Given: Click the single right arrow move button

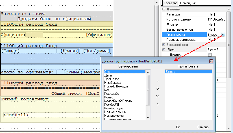Looking at the screenshot, I should (x=158, y=104).
